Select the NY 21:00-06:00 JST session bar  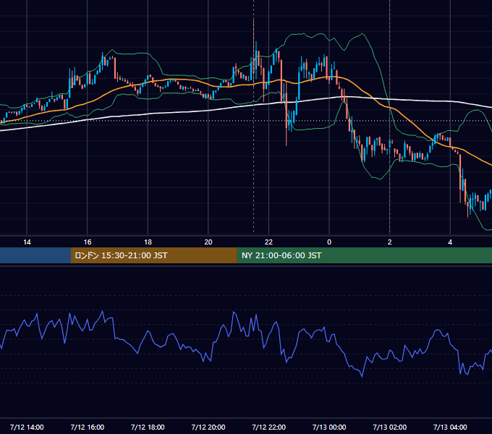364,255
